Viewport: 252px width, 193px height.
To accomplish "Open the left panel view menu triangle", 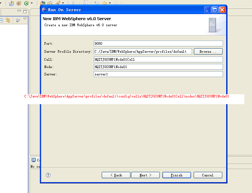I will point(25,19).
